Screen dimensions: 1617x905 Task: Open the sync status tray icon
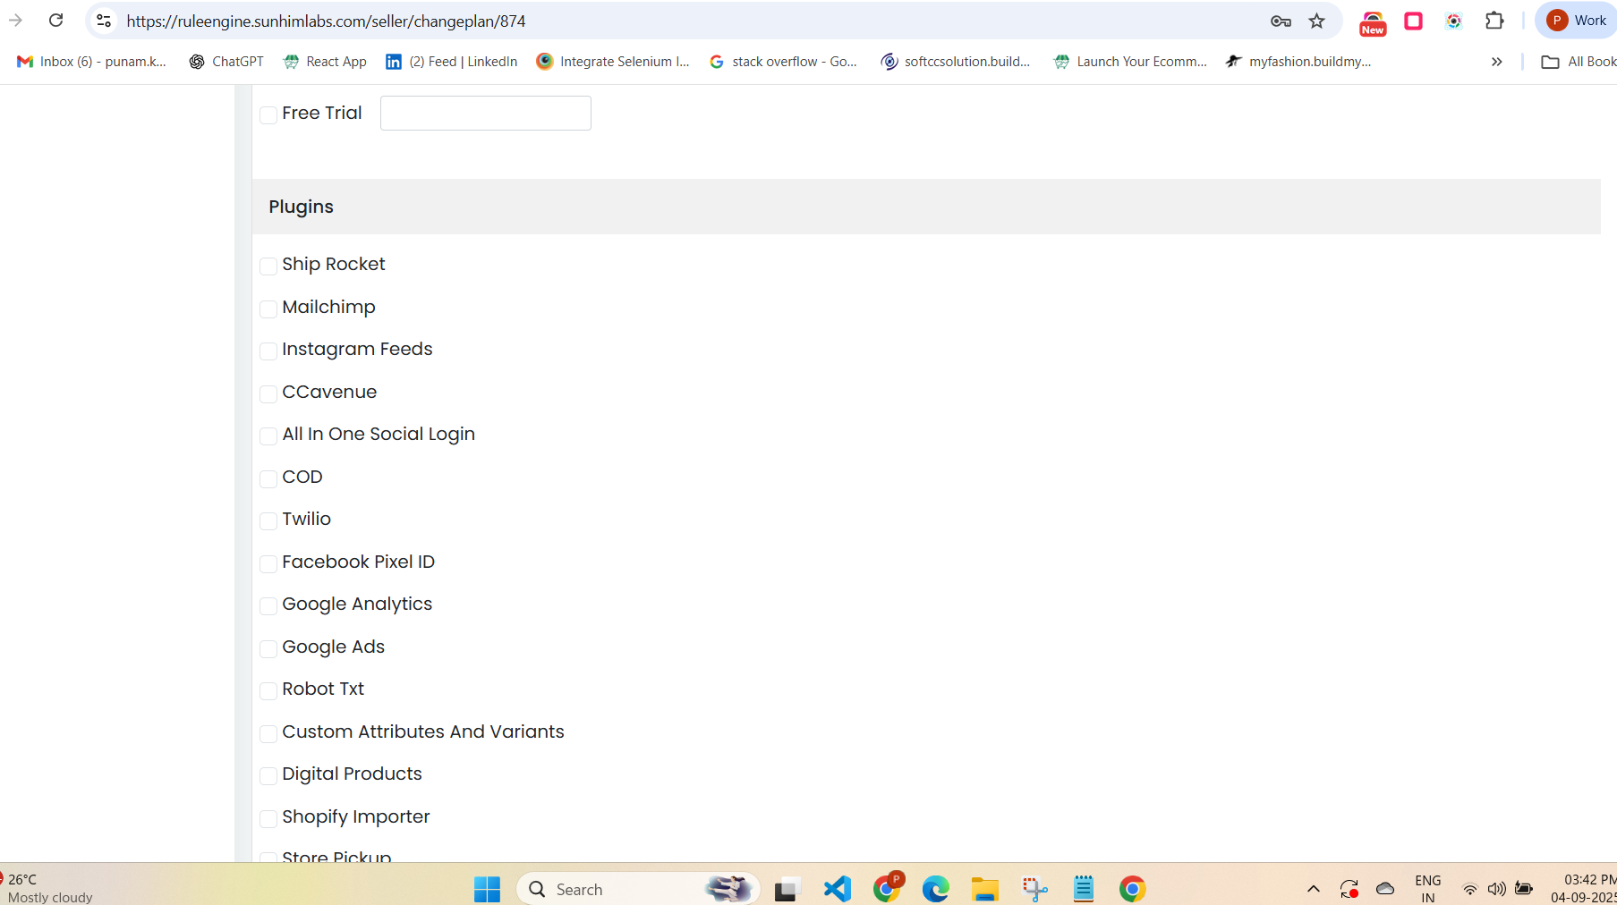[x=1349, y=889]
